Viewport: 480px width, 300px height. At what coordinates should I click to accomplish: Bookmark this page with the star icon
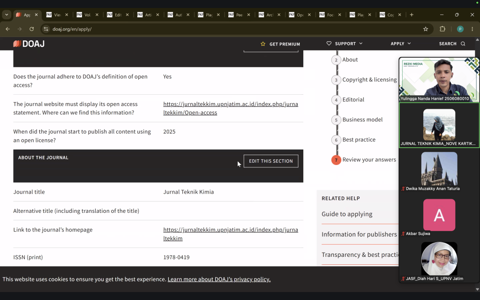click(x=426, y=29)
